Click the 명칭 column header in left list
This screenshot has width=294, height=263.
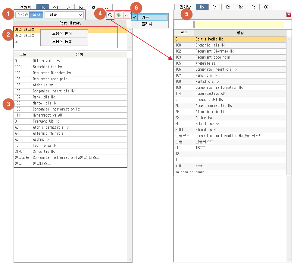pyautogui.click(x=80, y=54)
